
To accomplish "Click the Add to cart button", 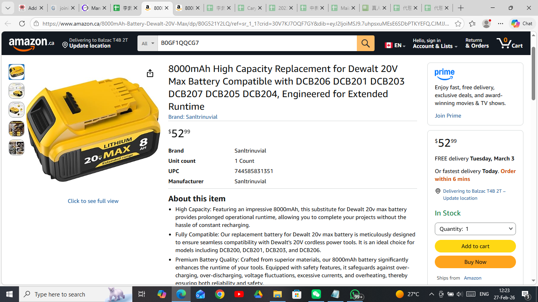I will tap(475, 246).
